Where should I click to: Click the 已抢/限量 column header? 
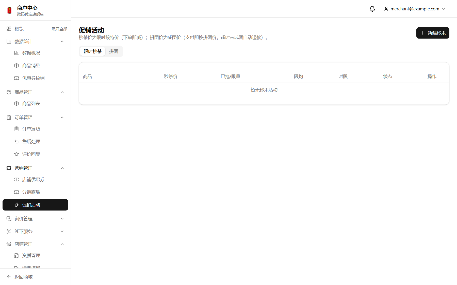(x=231, y=77)
